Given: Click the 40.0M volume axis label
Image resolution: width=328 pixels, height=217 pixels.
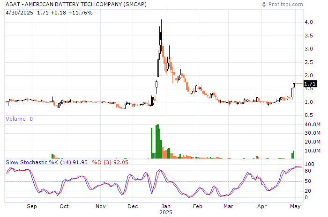Looking at the screenshot, I should click(313, 125).
